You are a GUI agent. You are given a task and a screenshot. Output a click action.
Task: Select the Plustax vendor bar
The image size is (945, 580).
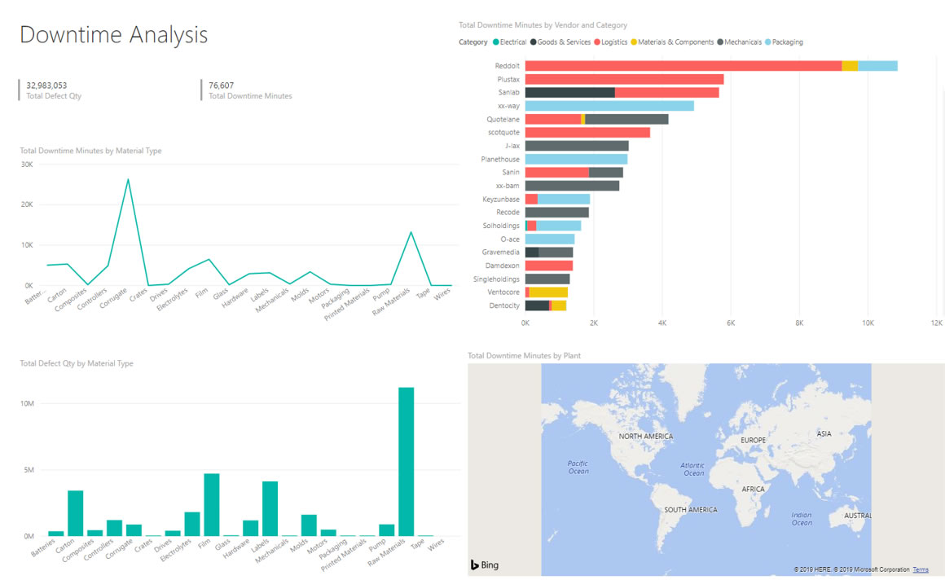[623, 79]
